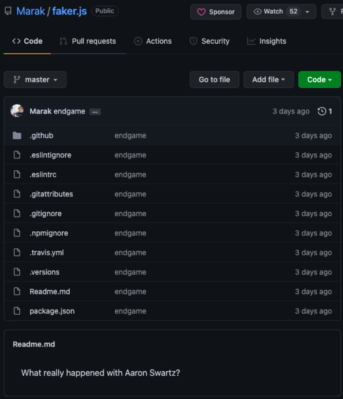
Task: Click the pink heart Sponsor icon
Action: pyautogui.click(x=201, y=12)
